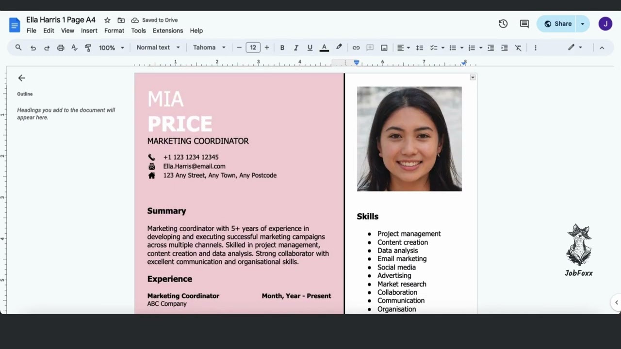Redo the last action
The height and width of the screenshot is (349, 621).
[x=47, y=48]
